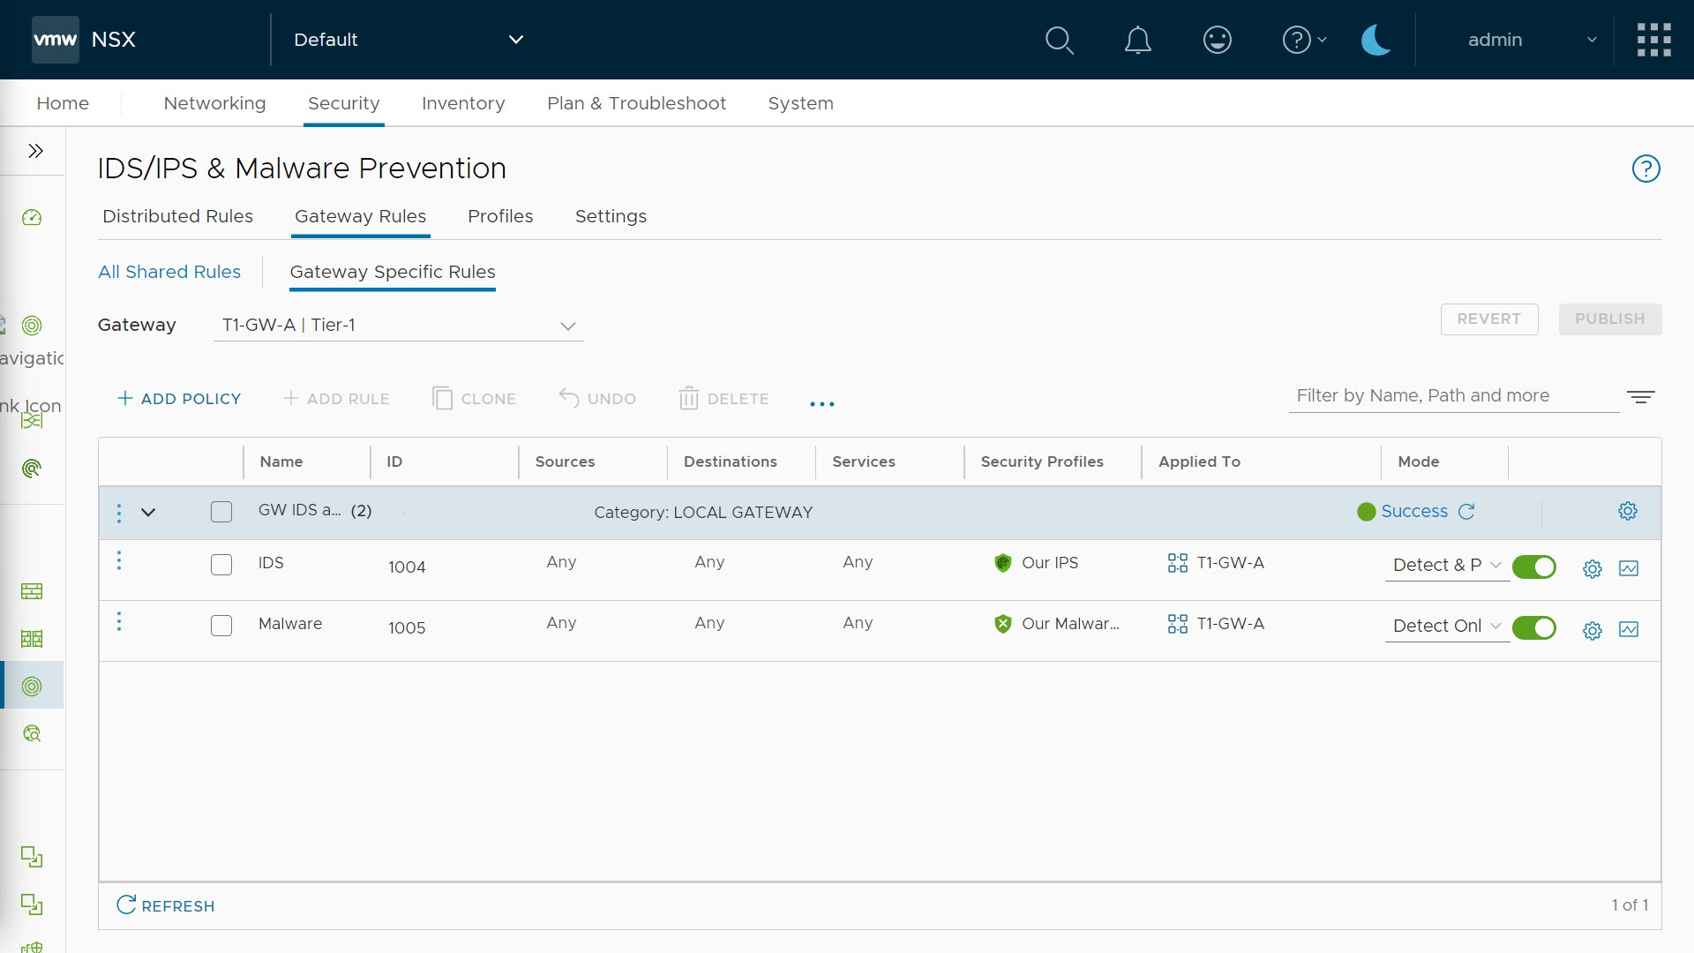Image resolution: width=1694 pixels, height=953 pixels.
Task: Switch to the Profiles tab
Action: click(x=500, y=216)
